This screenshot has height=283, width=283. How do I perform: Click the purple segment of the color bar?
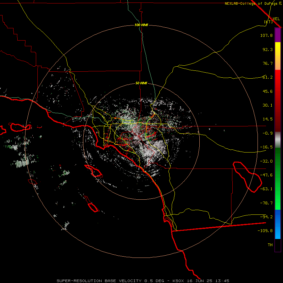278,35
